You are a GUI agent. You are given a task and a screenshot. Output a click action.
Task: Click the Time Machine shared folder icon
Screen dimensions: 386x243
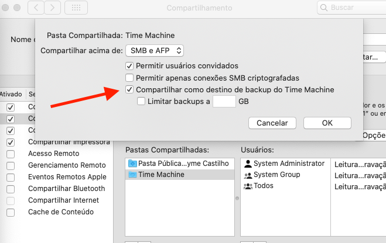coord(132,175)
